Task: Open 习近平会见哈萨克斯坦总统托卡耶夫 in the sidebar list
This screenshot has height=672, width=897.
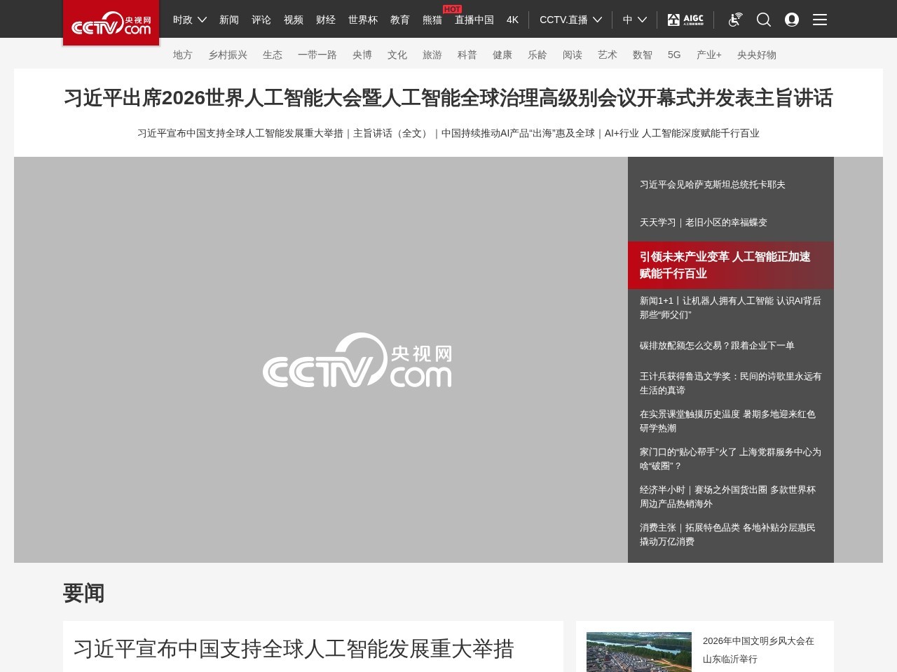Action: [712, 185]
